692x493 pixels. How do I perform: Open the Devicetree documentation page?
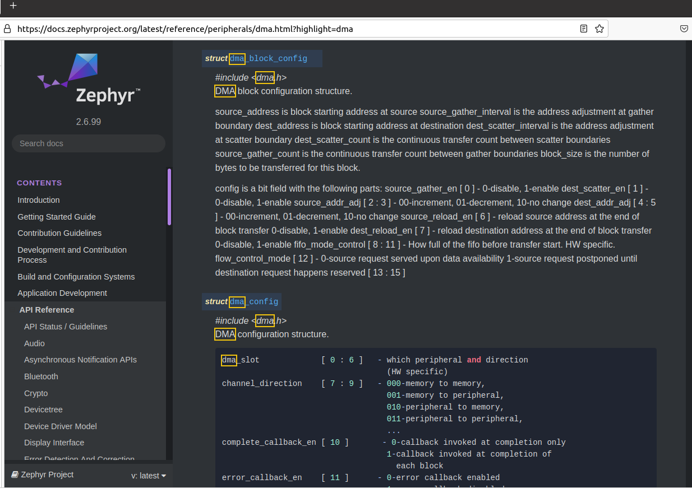pyautogui.click(x=43, y=410)
